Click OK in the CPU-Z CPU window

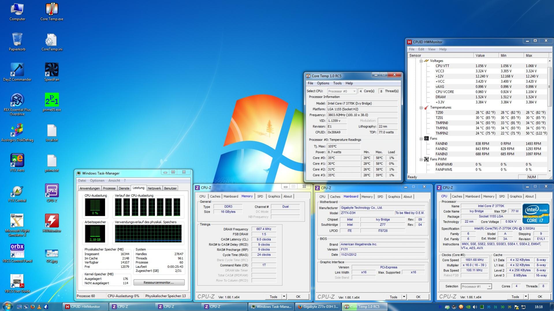click(x=540, y=296)
